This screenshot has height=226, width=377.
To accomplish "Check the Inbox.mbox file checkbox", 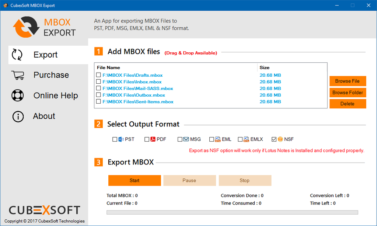I will (x=98, y=81).
